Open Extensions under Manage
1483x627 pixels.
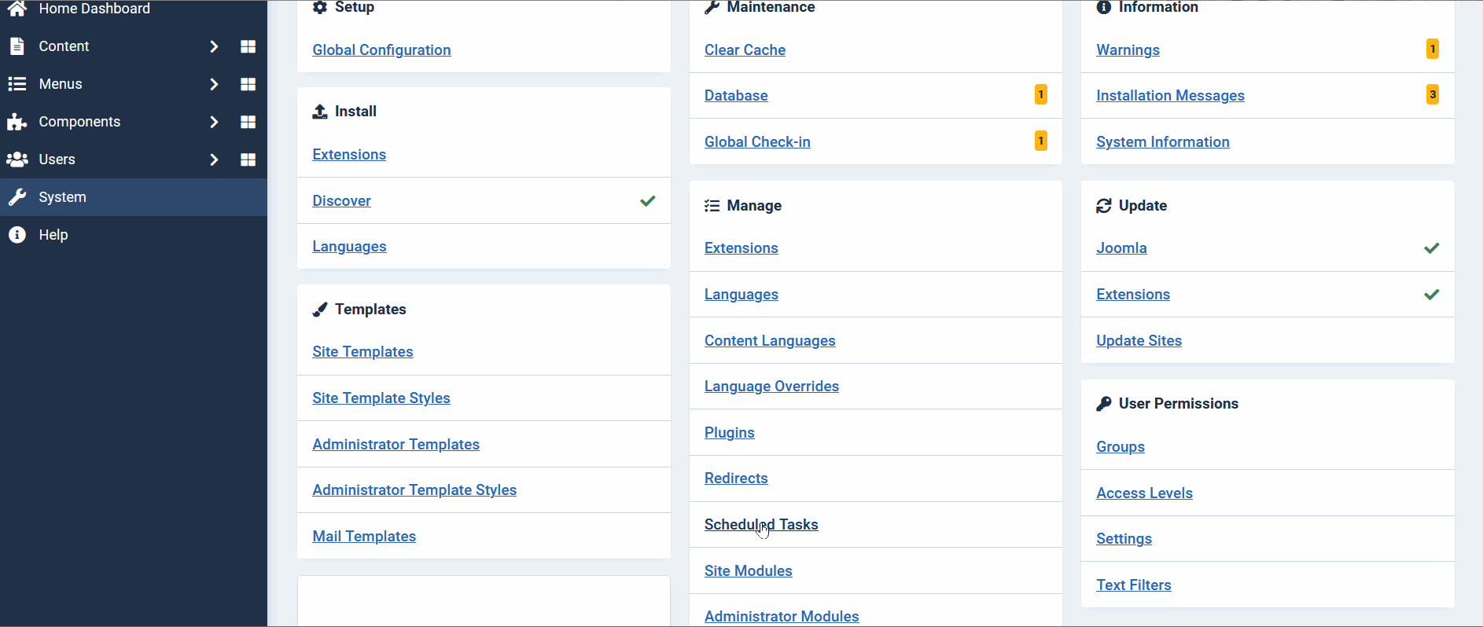pos(741,248)
